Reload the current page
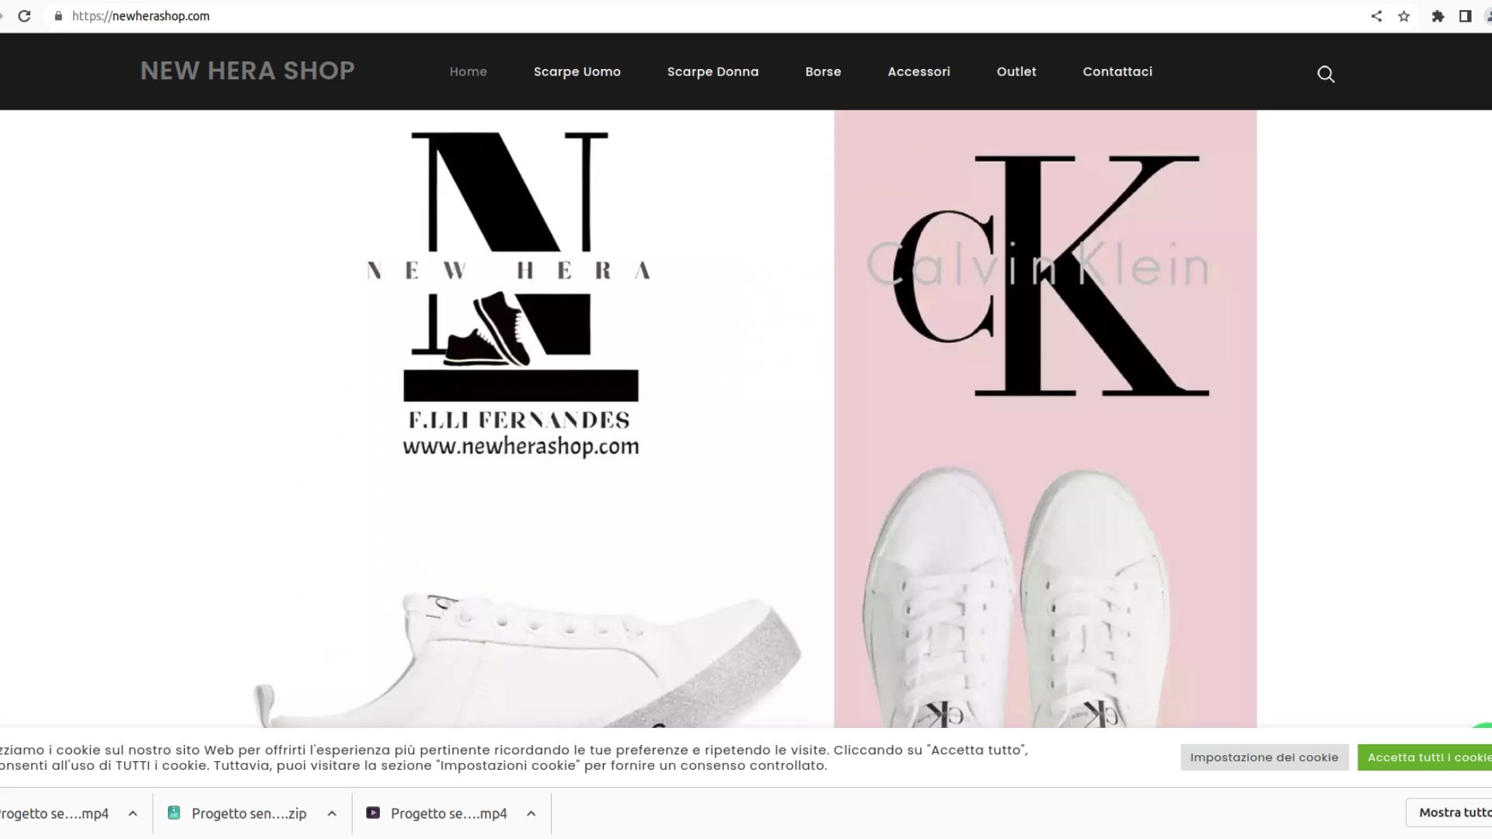Image resolution: width=1492 pixels, height=839 pixels. coord(26,16)
